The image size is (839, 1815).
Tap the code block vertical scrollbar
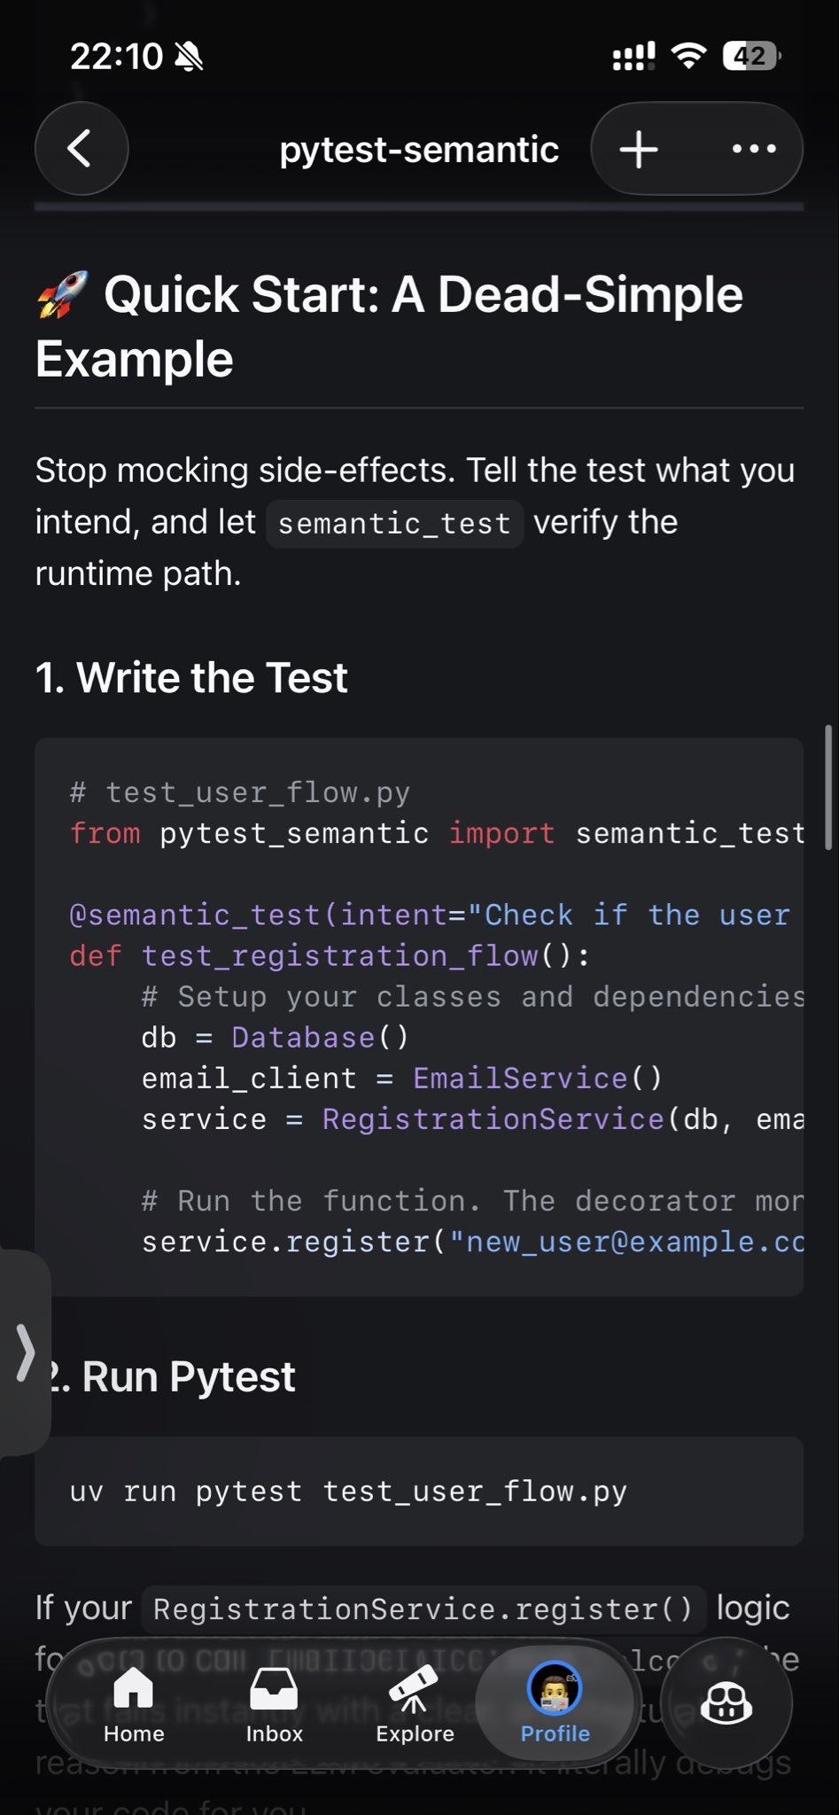(x=828, y=787)
